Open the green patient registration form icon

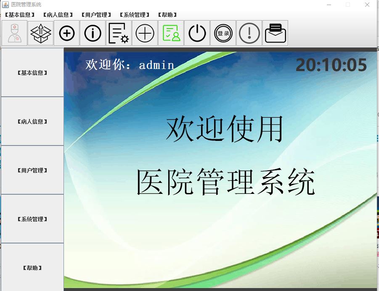[171, 33]
